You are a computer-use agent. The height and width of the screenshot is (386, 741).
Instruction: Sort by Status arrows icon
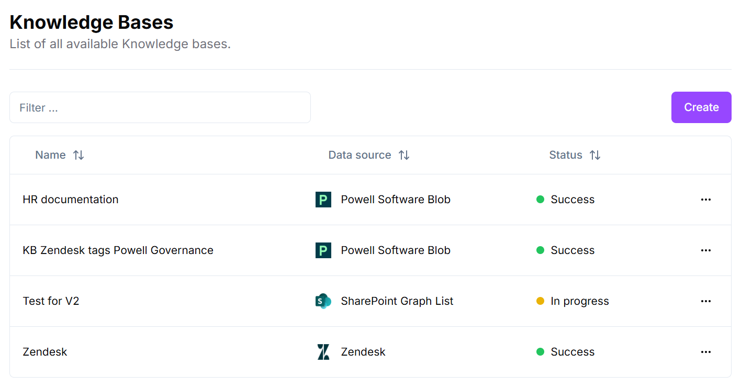[595, 155]
